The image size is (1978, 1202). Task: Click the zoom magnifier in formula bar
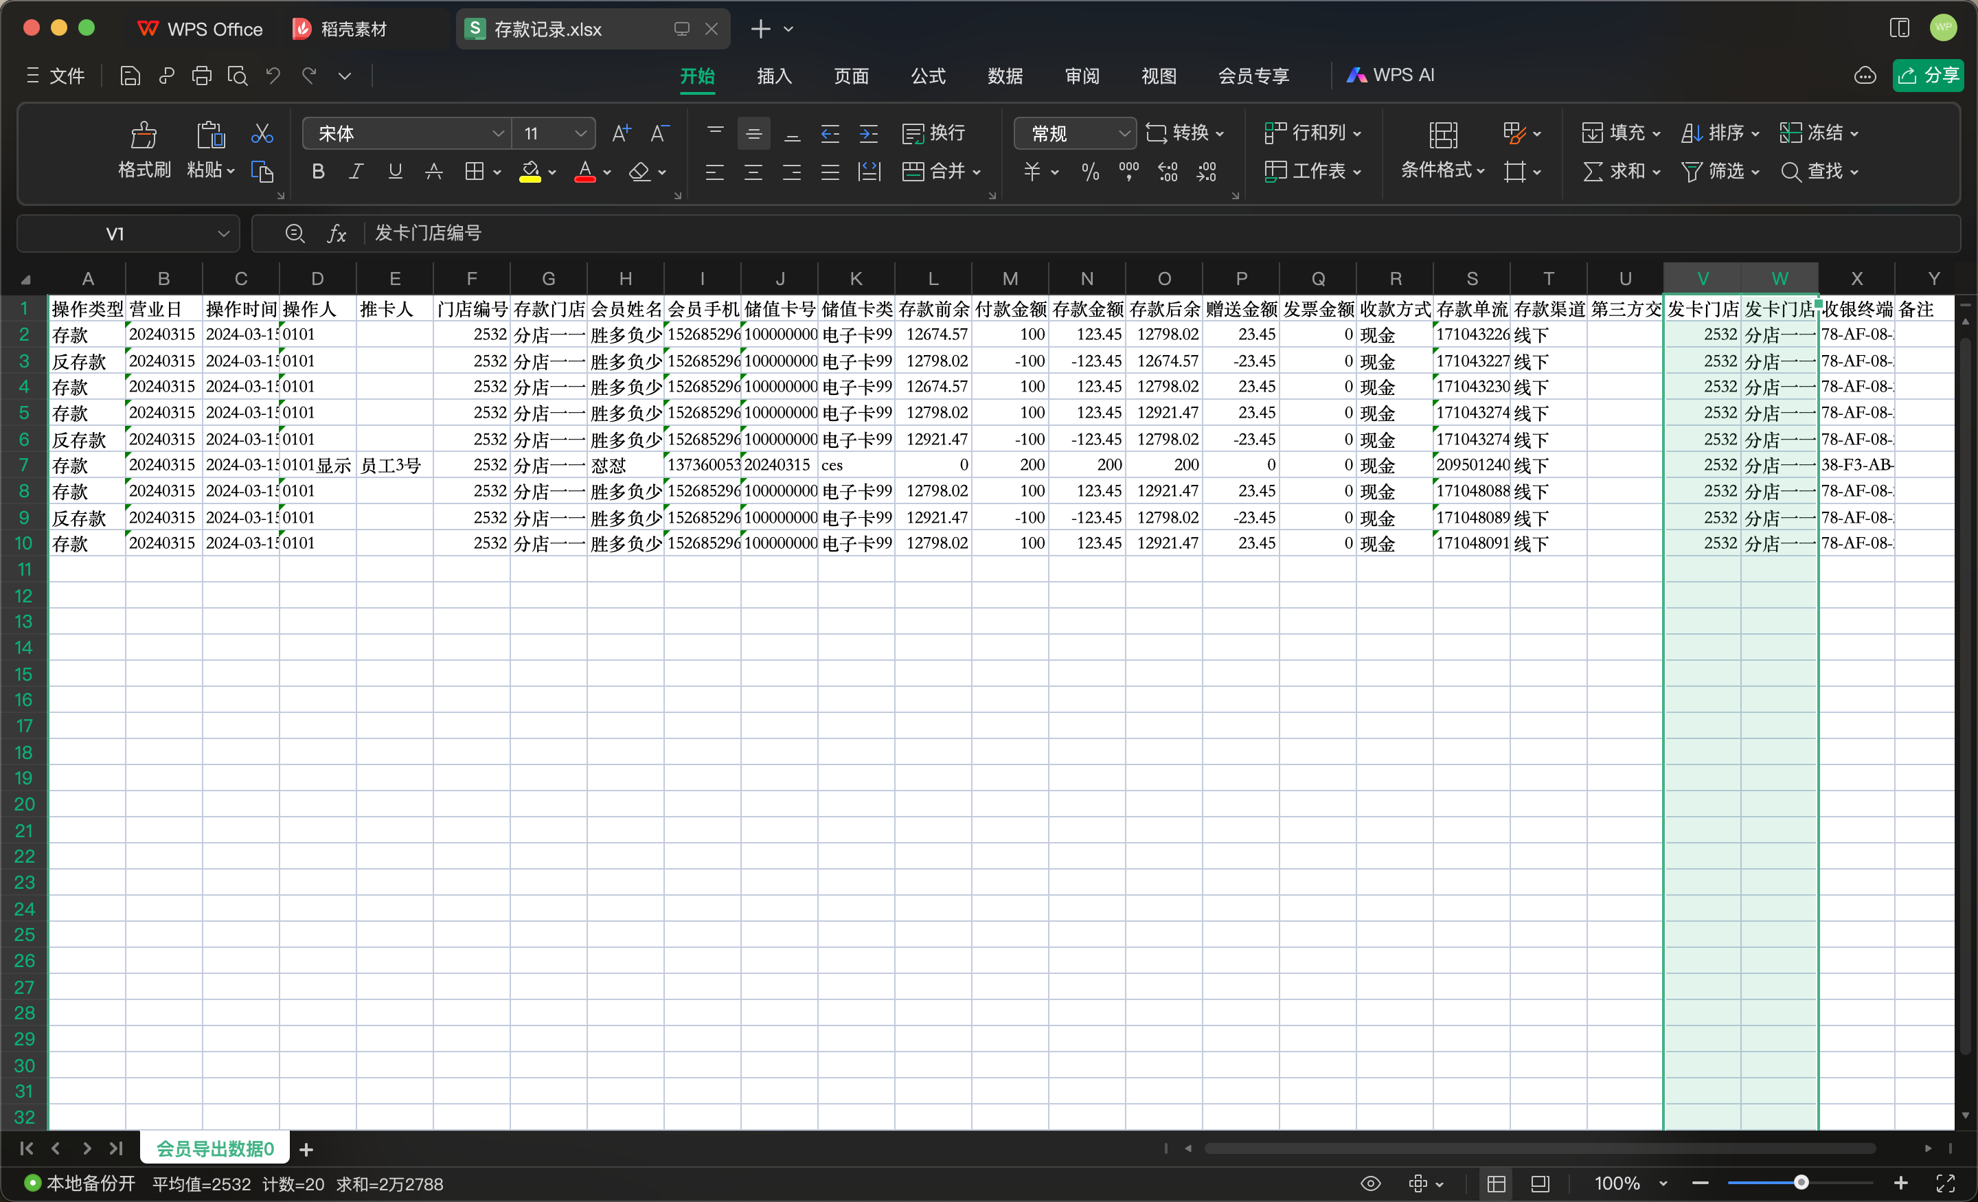point(295,234)
